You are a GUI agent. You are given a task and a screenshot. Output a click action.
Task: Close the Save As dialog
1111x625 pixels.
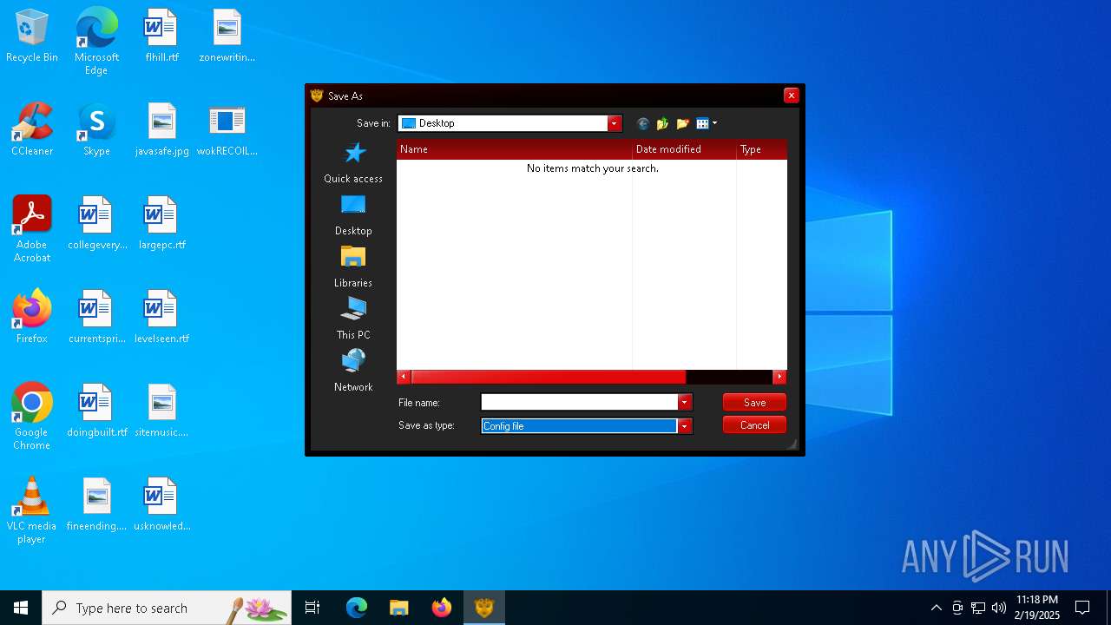[791, 95]
